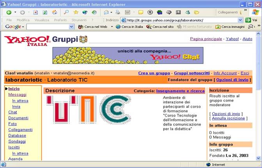Screen dimensions: 262x168
Task: Open Gruppi sottoscritti link
Action: tap(192, 73)
